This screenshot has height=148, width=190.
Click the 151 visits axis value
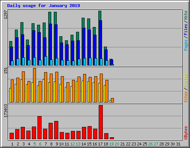pyautogui.click(x=6, y=71)
